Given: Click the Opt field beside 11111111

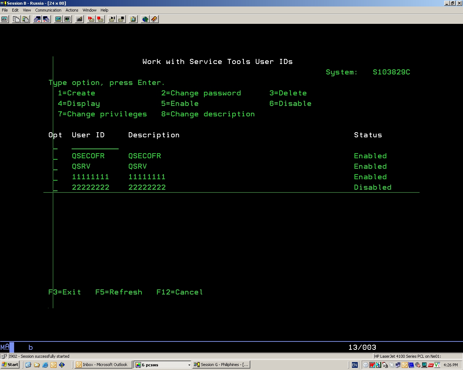Looking at the screenshot, I should pos(55,177).
